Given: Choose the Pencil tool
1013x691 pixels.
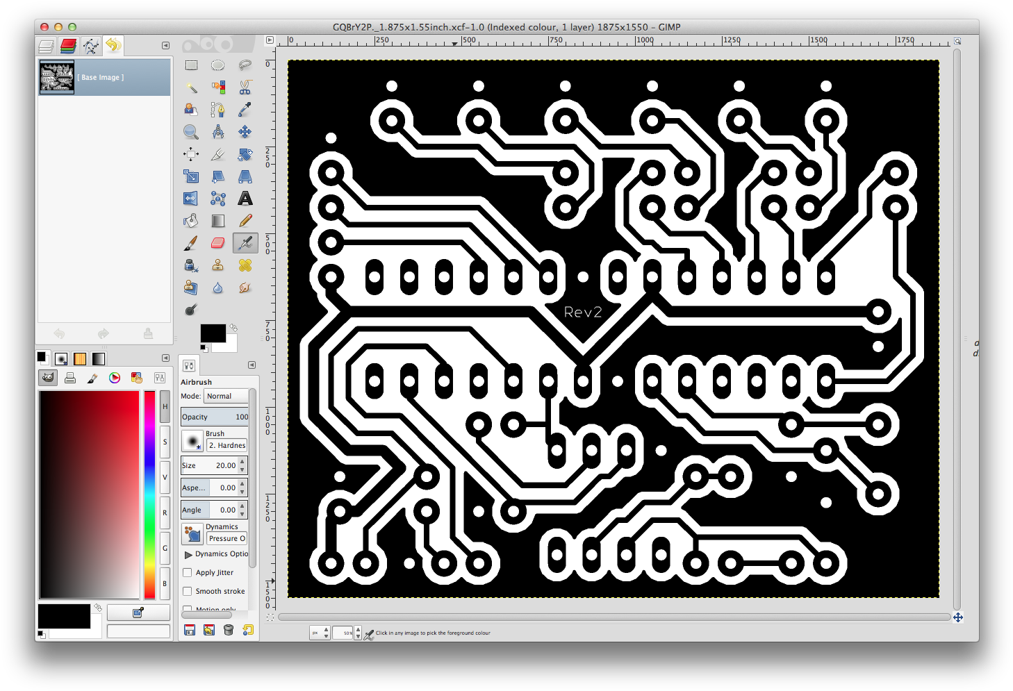Looking at the screenshot, I should tap(245, 221).
